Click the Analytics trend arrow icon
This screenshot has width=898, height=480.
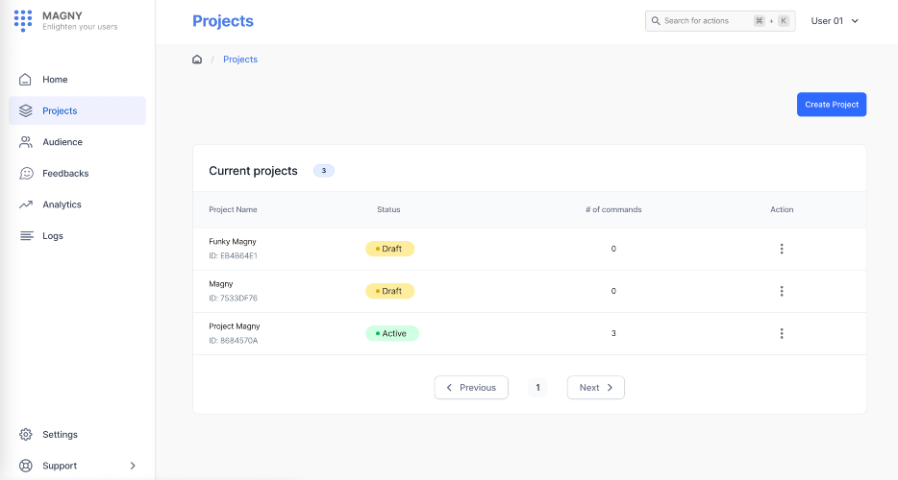tap(26, 204)
